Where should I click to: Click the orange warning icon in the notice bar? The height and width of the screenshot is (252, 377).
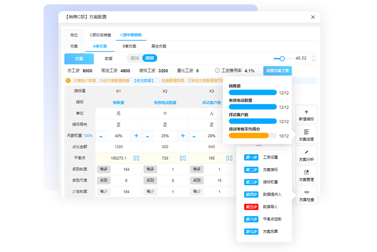[68, 80]
